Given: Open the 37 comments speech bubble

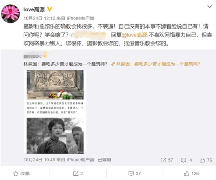Looking at the screenshot, I should pyautogui.click(x=135, y=174).
